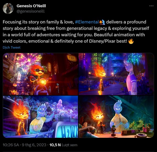Click Genesis O'Neill's profile avatar

pos(8,8)
